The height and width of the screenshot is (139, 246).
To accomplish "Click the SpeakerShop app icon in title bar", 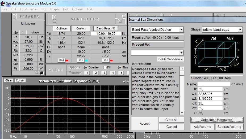I will [x=3, y=3].
